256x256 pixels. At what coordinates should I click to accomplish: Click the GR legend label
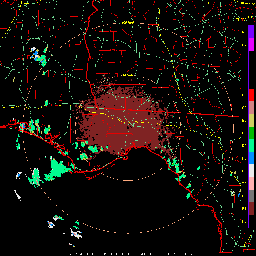[x=244, y=108]
